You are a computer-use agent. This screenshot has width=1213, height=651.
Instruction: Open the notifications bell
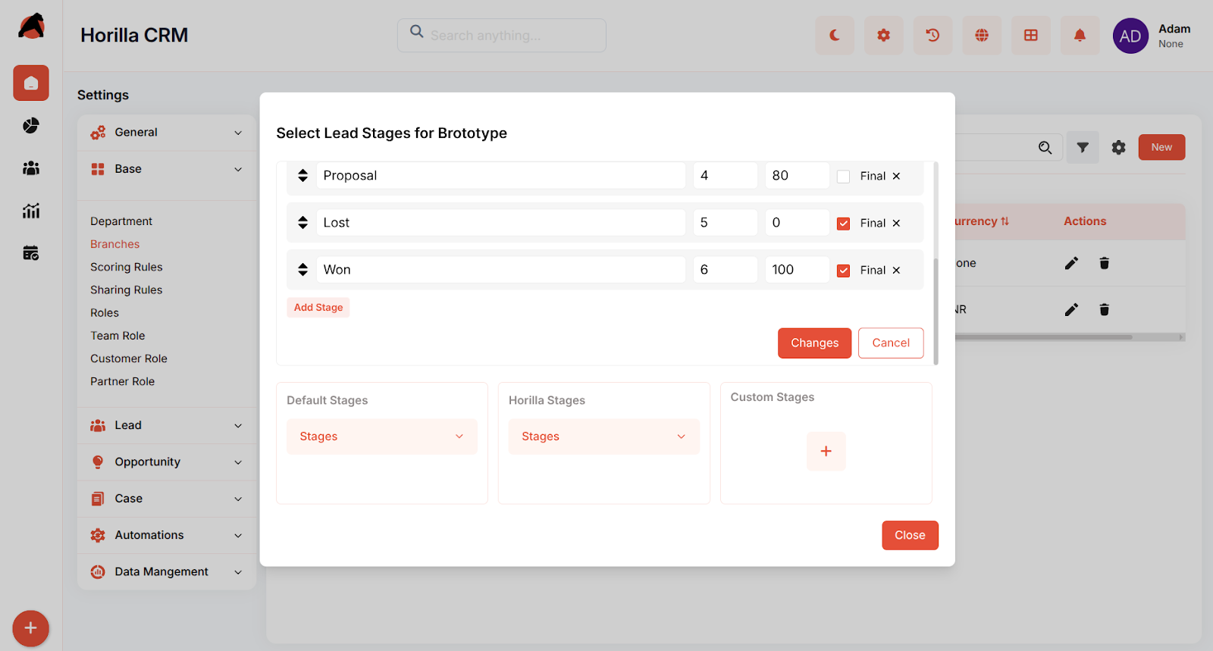coord(1080,36)
